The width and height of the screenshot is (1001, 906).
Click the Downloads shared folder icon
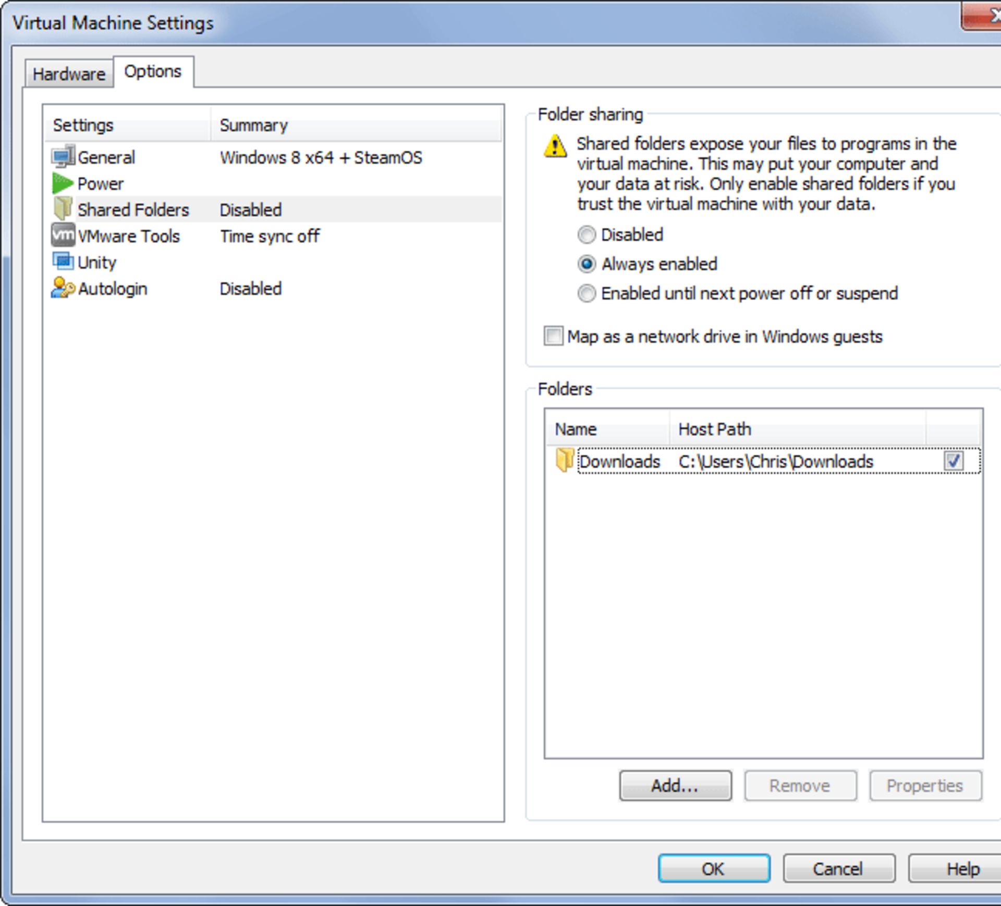tap(565, 461)
